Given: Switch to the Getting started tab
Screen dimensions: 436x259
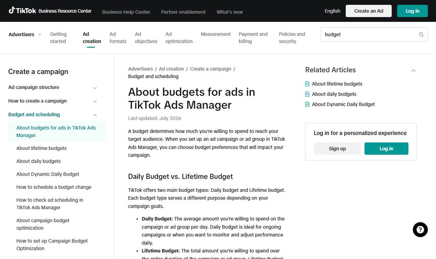Looking at the screenshot, I should 58,37.
